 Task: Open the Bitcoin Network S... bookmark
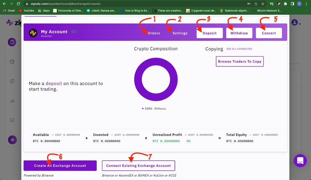267,11
